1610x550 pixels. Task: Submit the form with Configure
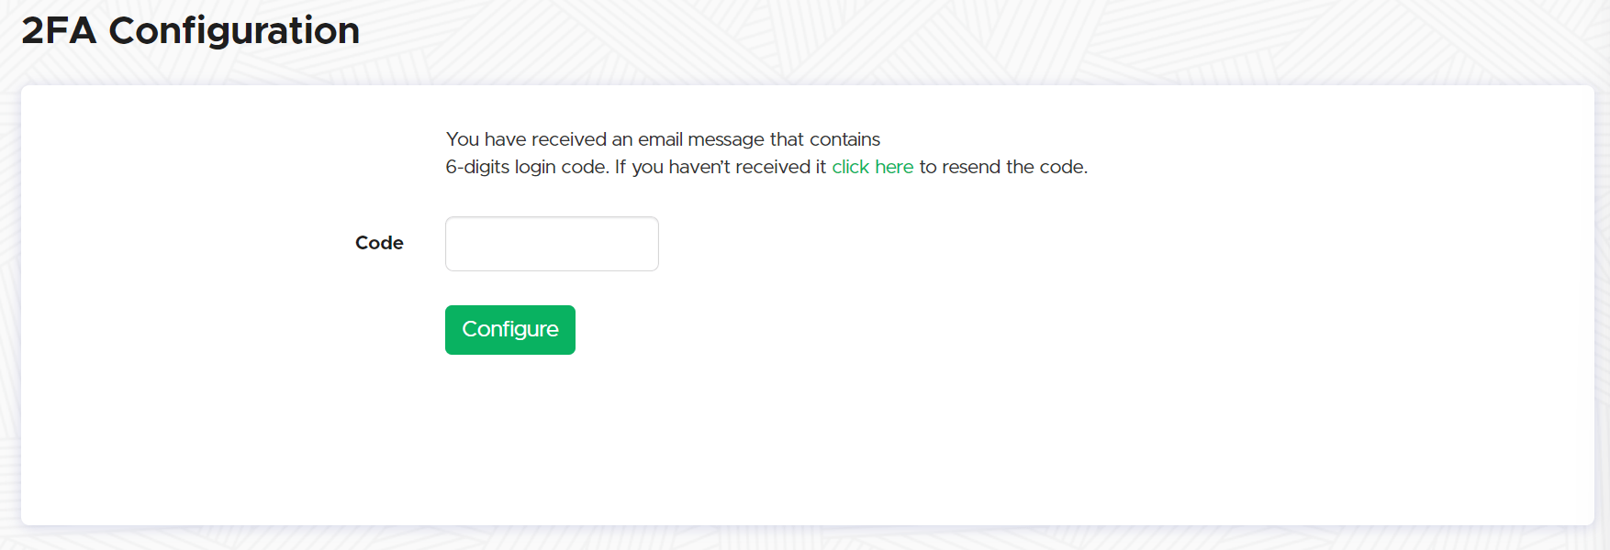pyautogui.click(x=510, y=330)
